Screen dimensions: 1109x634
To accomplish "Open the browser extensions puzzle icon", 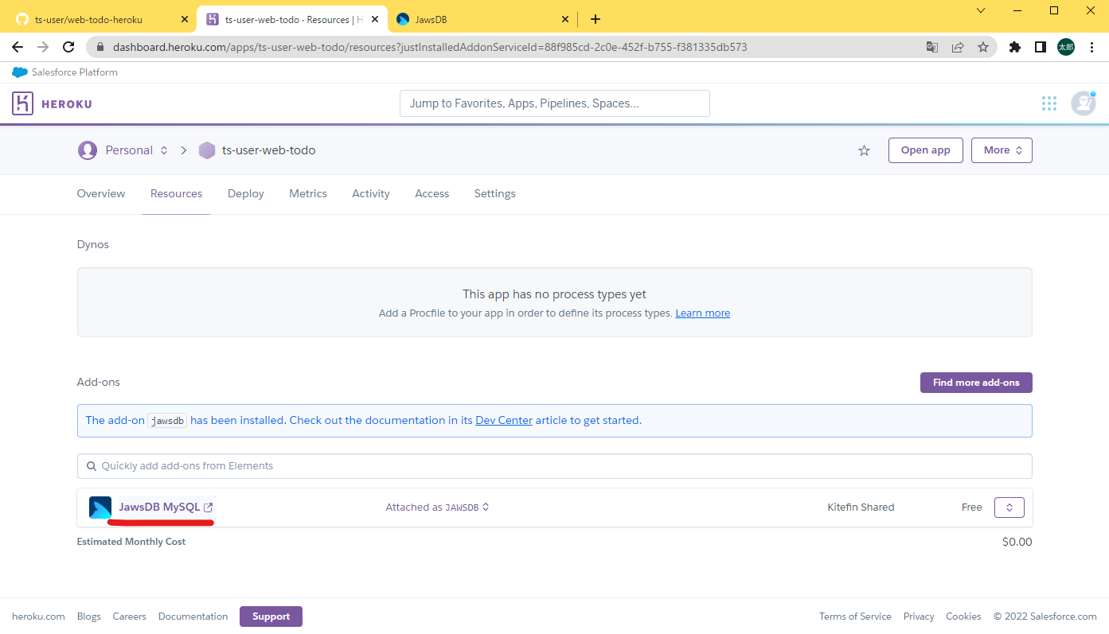I will 1015,47.
